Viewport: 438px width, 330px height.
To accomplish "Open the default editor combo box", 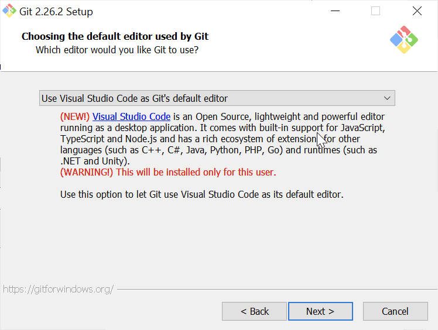I will click(x=217, y=98).
